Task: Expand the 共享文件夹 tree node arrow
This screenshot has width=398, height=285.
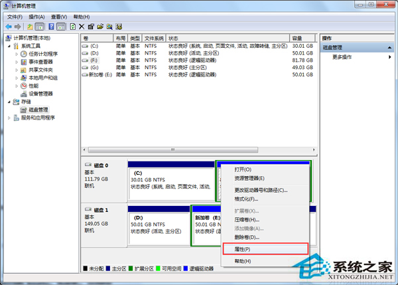Action: pyautogui.click(x=17, y=70)
